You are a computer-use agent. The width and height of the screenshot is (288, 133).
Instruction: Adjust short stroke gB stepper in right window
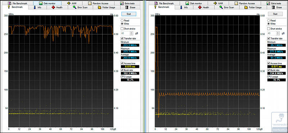[278, 33]
